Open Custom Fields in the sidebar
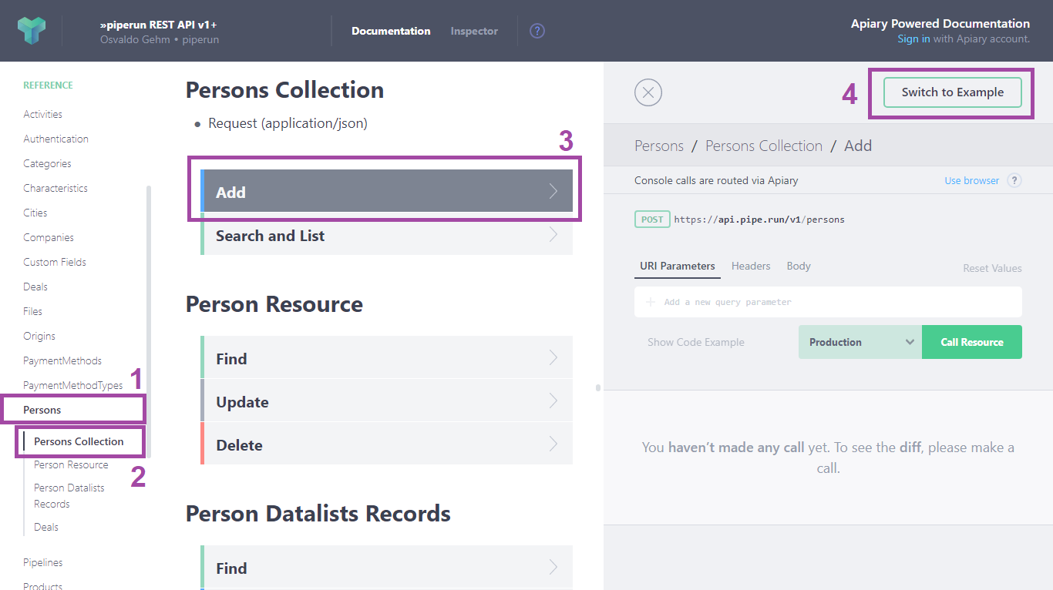This screenshot has width=1053, height=590. coord(55,262)
